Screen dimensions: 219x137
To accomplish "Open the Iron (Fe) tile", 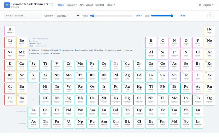I will (92, 65).
